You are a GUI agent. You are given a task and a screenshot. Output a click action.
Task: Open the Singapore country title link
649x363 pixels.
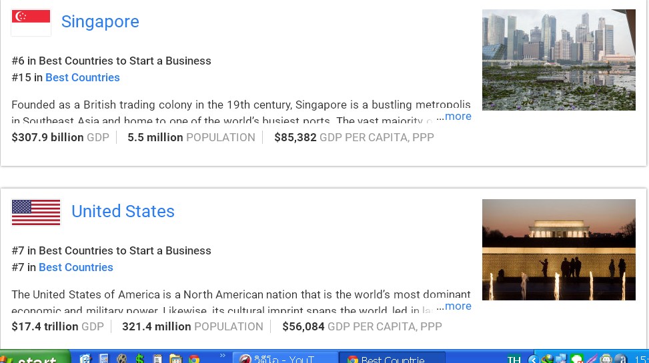click(x=100, y=22)
